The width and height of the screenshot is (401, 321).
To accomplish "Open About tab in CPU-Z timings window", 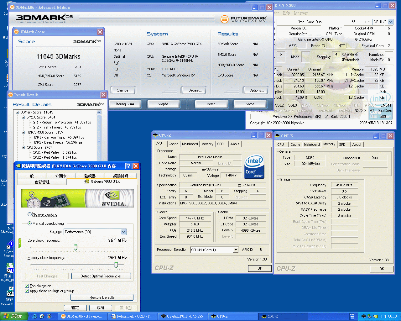I will coord(357,145).
